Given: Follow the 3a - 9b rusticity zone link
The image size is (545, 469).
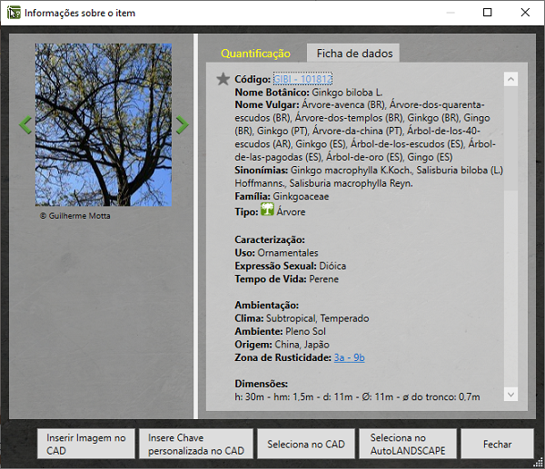Looking at the screenshot, I should coord(349,358).
